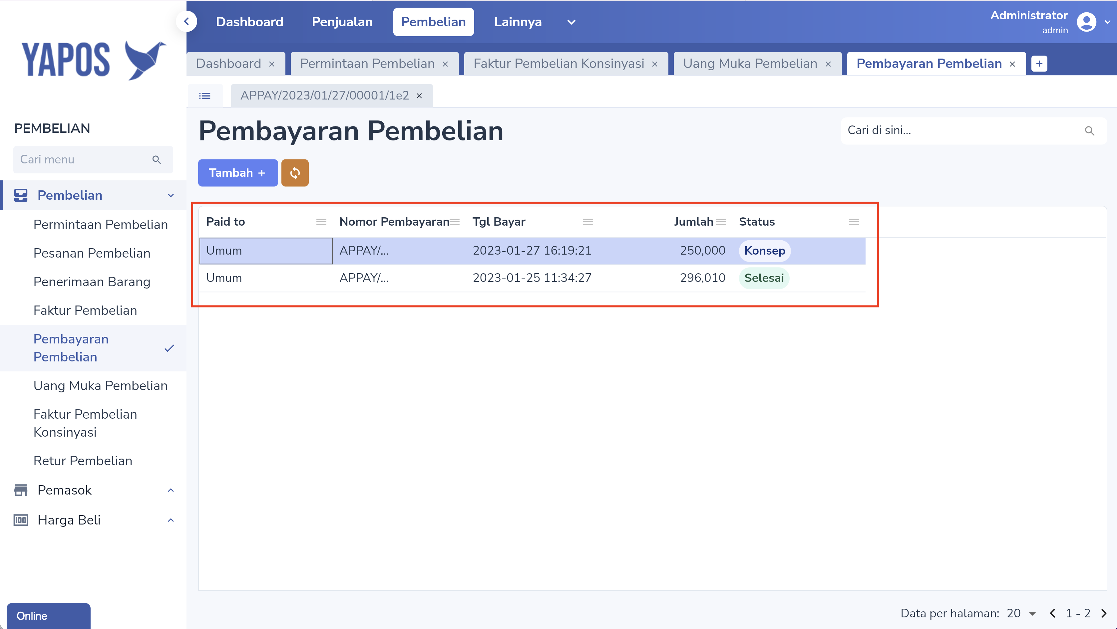
Task: Close the Pembayaran Pembelian tab
Action: coord(1012,64)
